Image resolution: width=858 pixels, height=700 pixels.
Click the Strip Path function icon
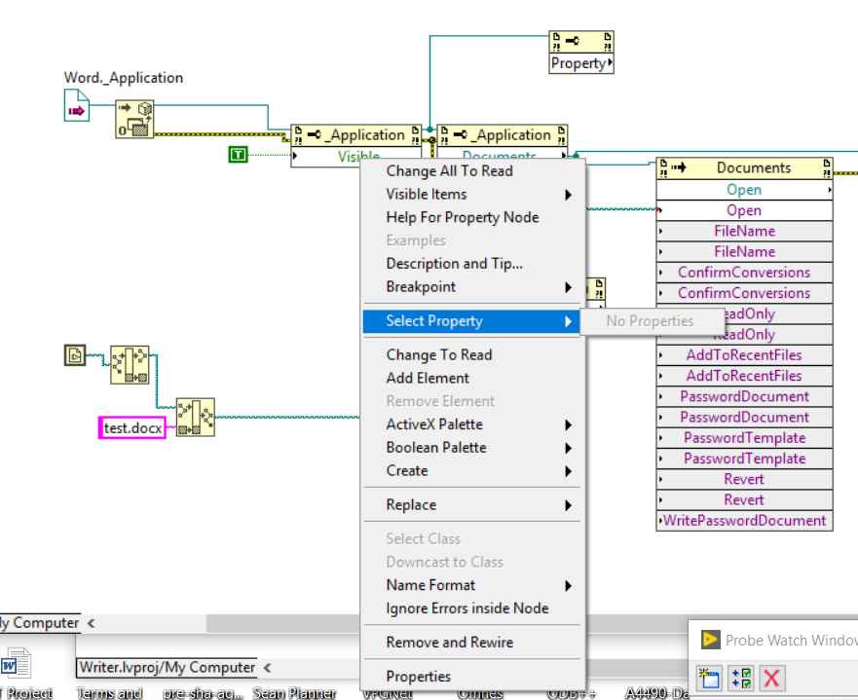[130, 365]
